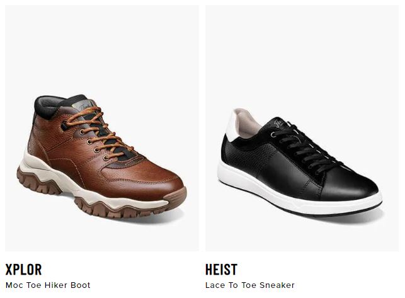This screenshot has height=298, width=405.
Task: Click the empty gray area above the boot
Action: tap(102, 49)
